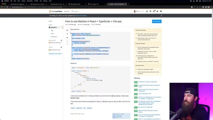Open Tags in the left sidebar

(x=52, y=30)
